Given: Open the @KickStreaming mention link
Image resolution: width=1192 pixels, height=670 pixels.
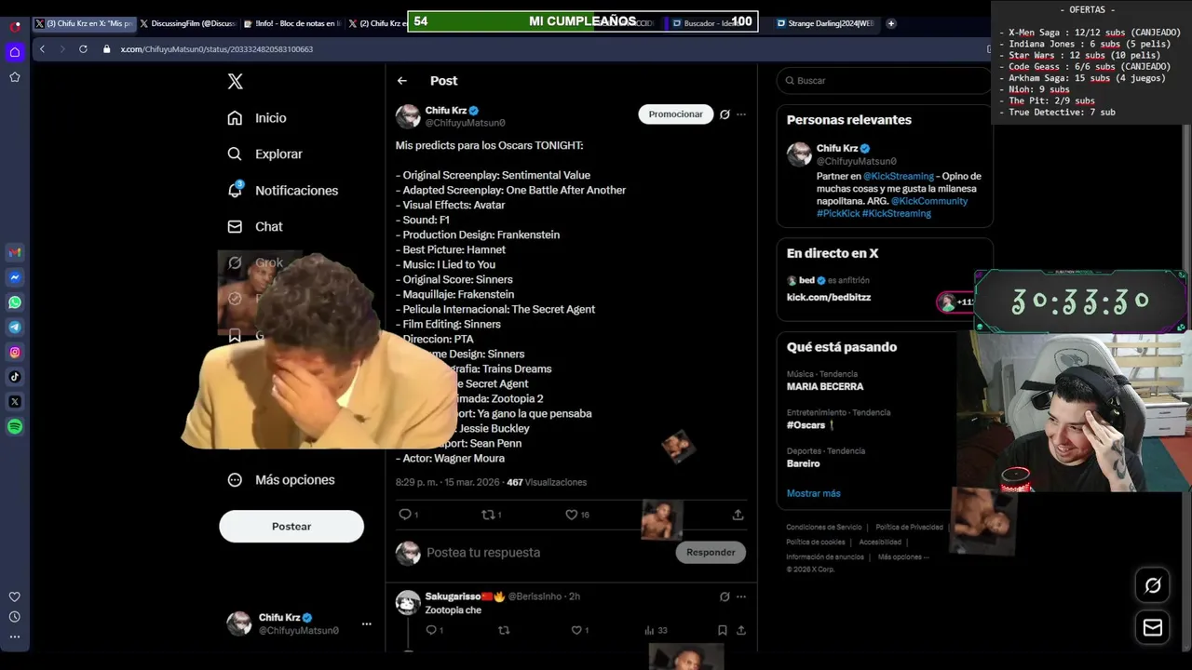Looking at the screenshot, I should click(x=899, y=176).
